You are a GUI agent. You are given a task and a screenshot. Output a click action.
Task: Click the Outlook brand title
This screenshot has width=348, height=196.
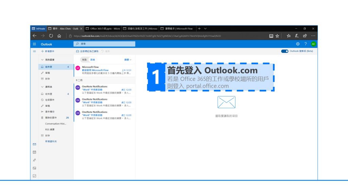[46, 44]
